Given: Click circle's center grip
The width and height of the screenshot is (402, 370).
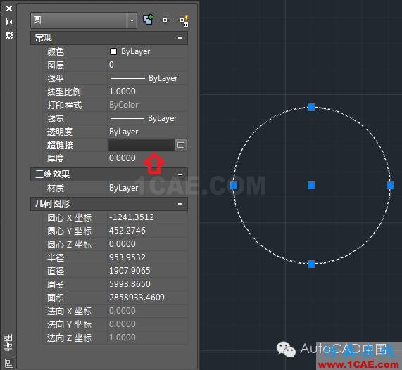Looking at the screenshot, I should 311,185.
